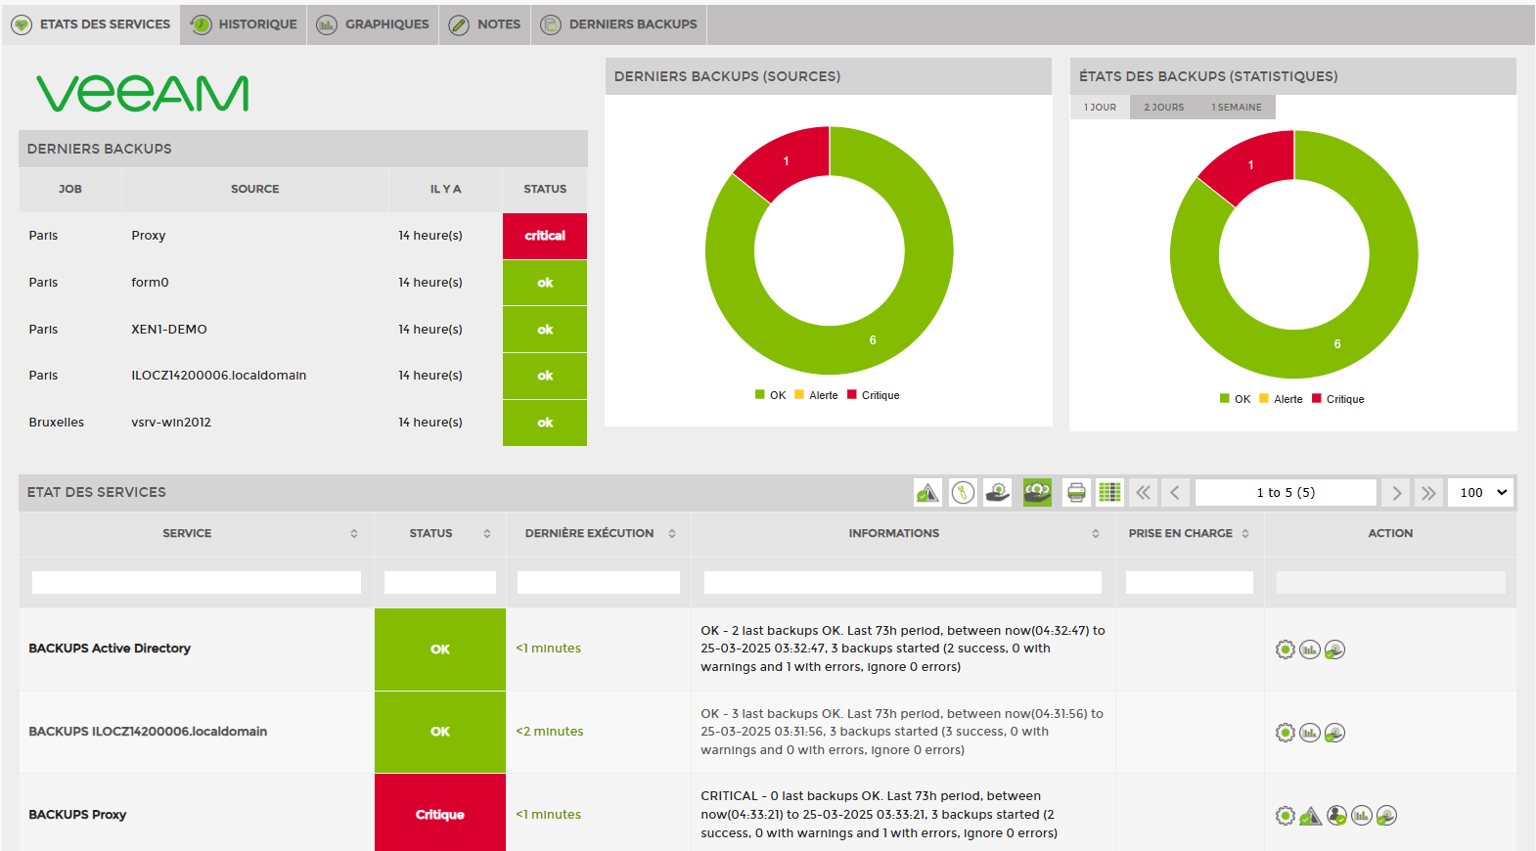Click the wrench maintenance icon in toolbar
1536x851 pixels.
tap(963, 492)
